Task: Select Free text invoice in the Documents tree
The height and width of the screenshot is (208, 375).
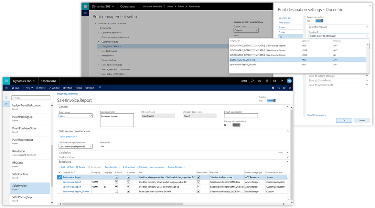Action: coord(109,51)
